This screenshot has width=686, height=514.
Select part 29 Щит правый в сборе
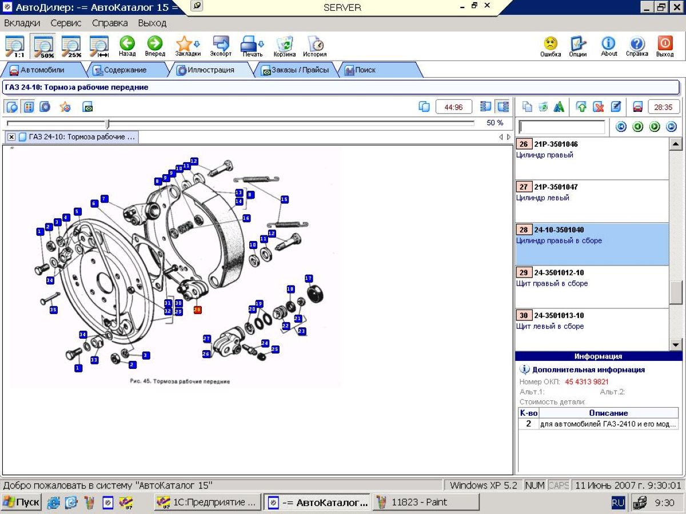tap(592, 287)
